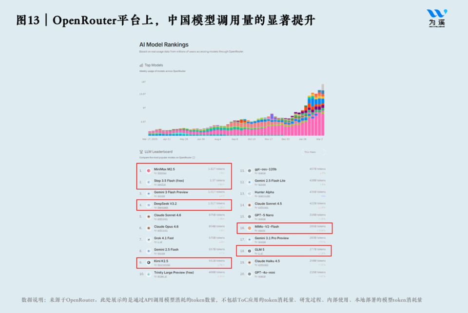This screenshot has width=468, height=313.
Task: Click the Trinity Large Preview (free) icon
Action: click(x=149, y=274)
